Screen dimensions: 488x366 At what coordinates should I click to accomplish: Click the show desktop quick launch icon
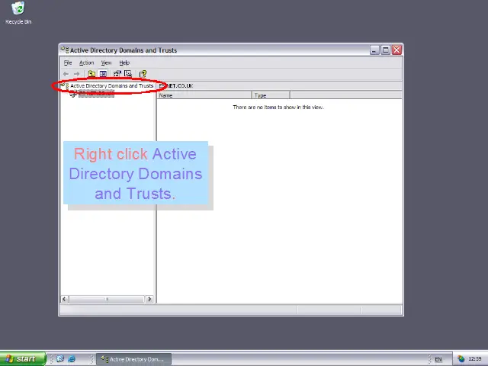pos(60,359)
